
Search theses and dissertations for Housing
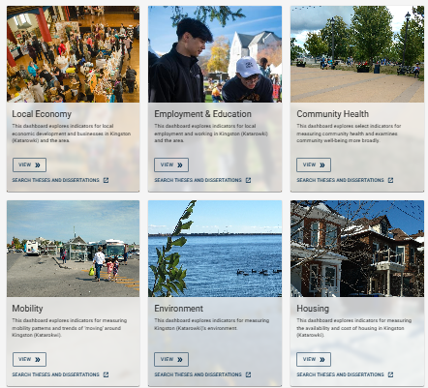tap(340, 374)
